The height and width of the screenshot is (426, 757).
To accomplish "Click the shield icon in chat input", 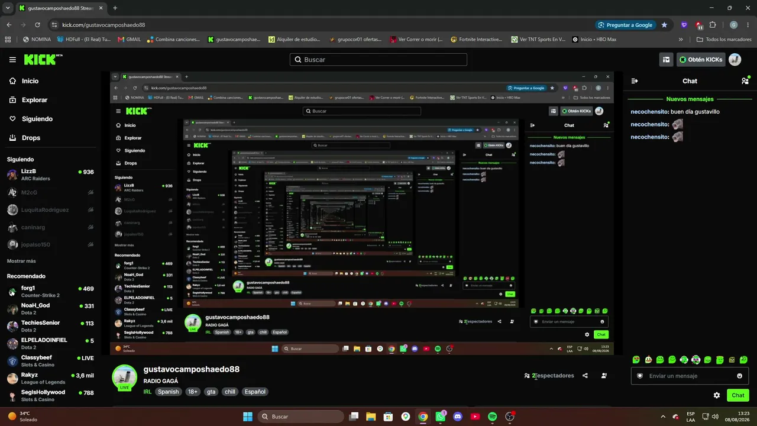I will (x=639, y=376).
